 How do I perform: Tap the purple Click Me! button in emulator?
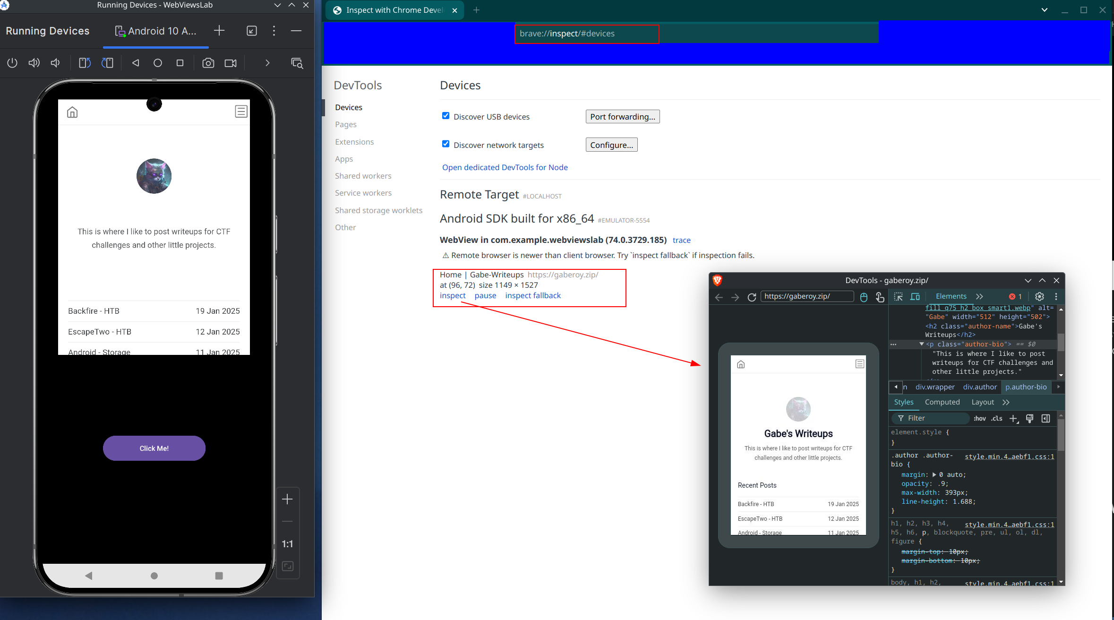tap(154, 448)
